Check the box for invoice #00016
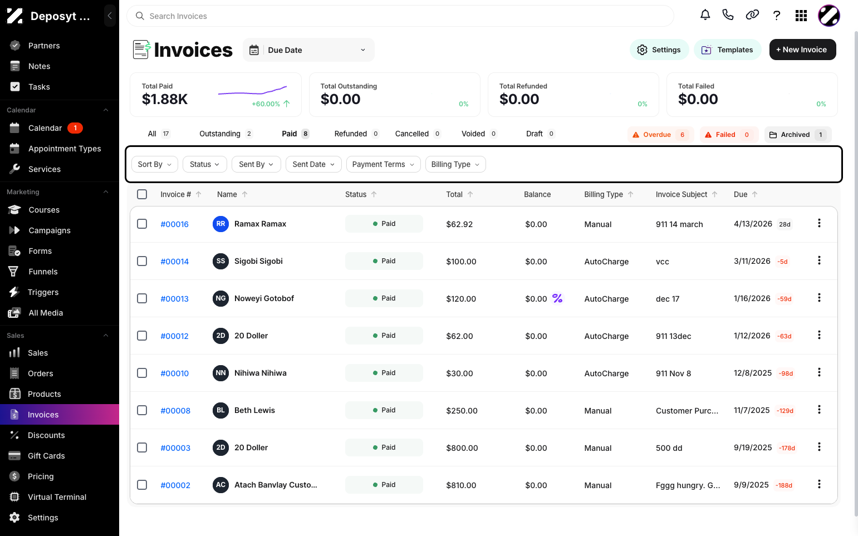858x536 pixels. 142,224
